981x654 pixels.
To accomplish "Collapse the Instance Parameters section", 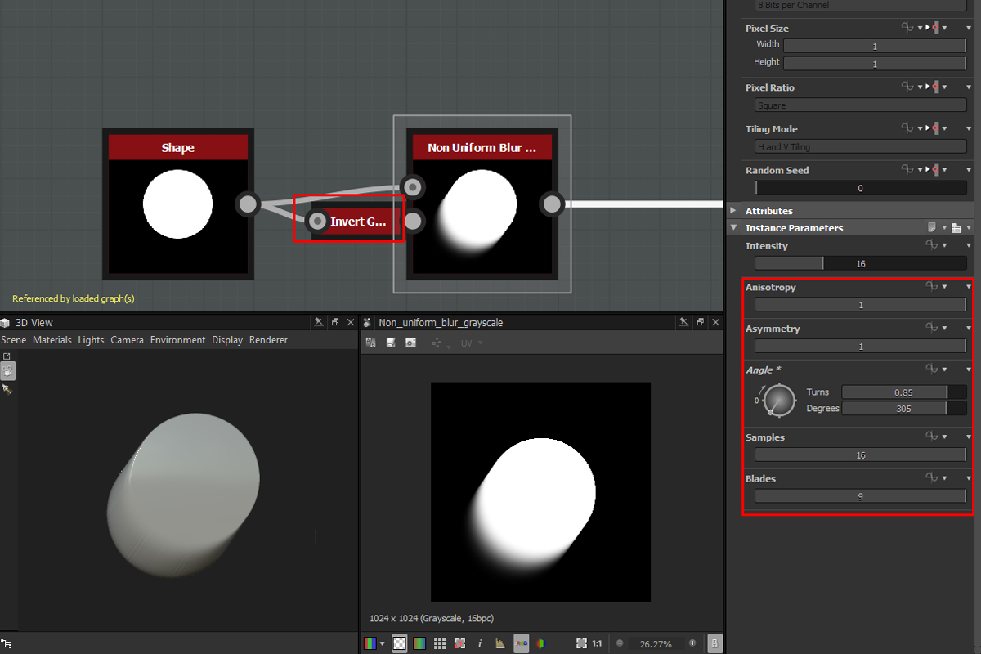I will click(x=733, y=228).
